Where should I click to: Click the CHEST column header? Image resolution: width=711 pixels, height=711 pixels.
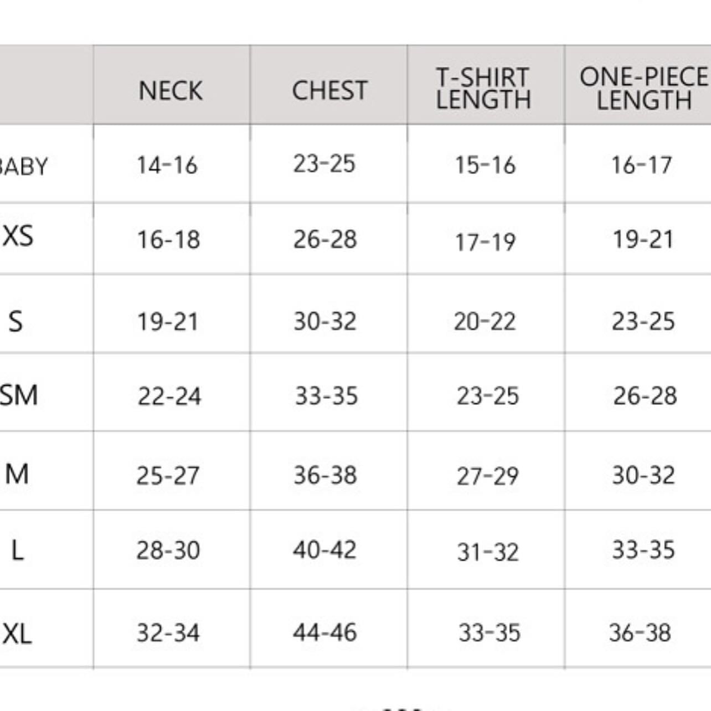click(329, 90)
